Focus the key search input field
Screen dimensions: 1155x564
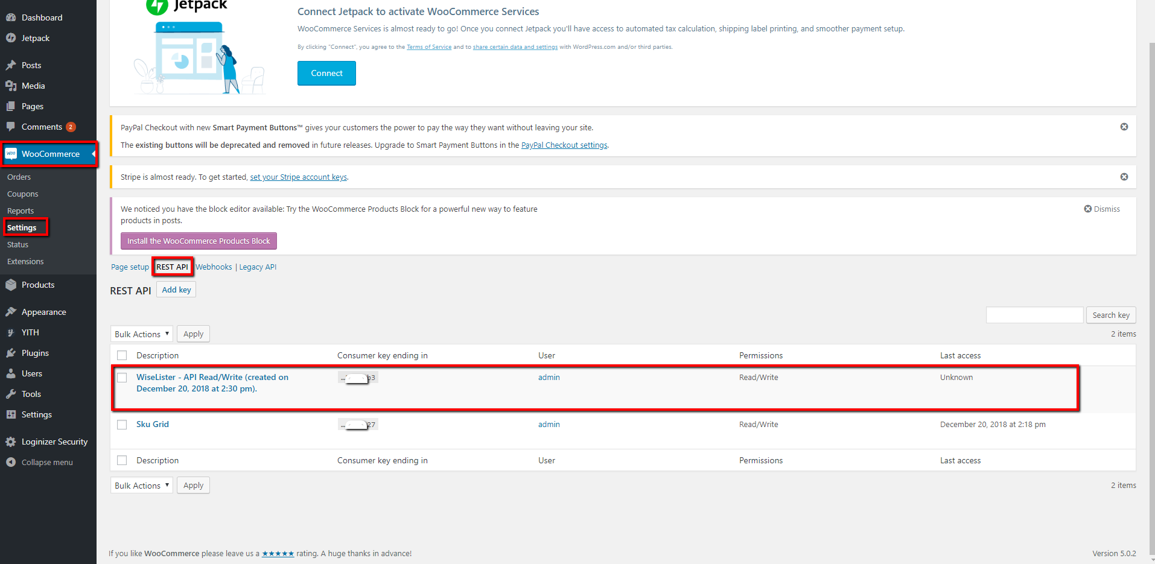pyautogui.click(x=1034, y=315)
